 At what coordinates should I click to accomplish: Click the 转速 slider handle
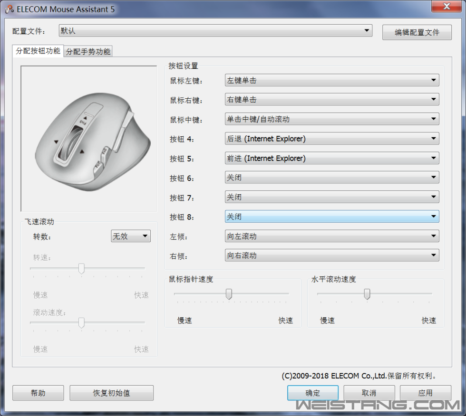81,268
